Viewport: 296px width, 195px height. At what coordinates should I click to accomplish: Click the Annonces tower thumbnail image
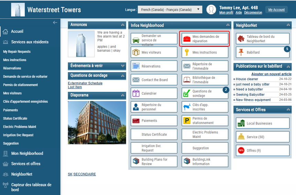coord(81,44)
